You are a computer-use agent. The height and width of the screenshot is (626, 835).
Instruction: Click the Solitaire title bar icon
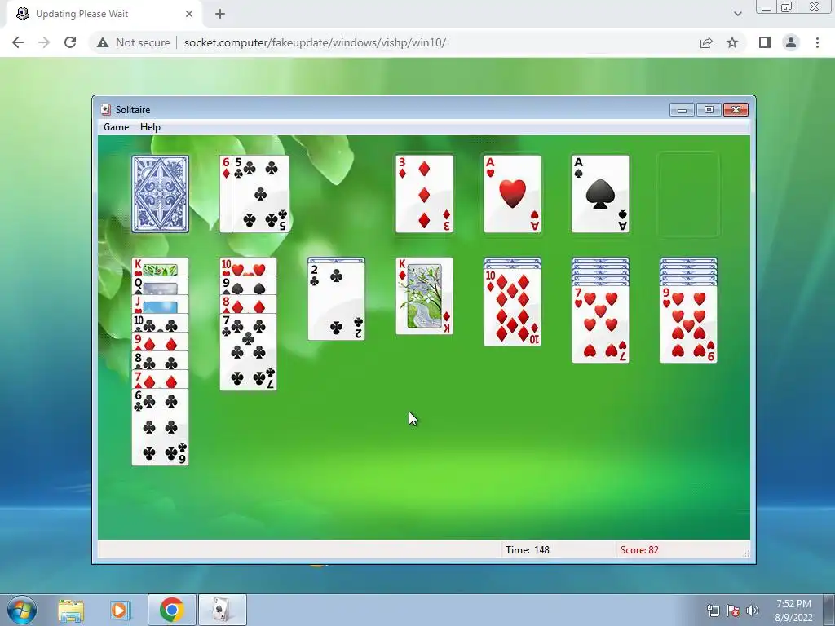click(x=106, y=110)
